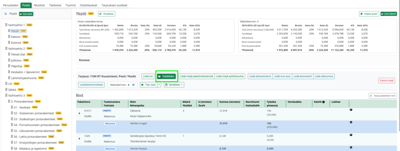This screenshot has height=151, width=400.
Task: Select 53 - Sisäkattojen pintarakenteet
Action: coord(35,119)
